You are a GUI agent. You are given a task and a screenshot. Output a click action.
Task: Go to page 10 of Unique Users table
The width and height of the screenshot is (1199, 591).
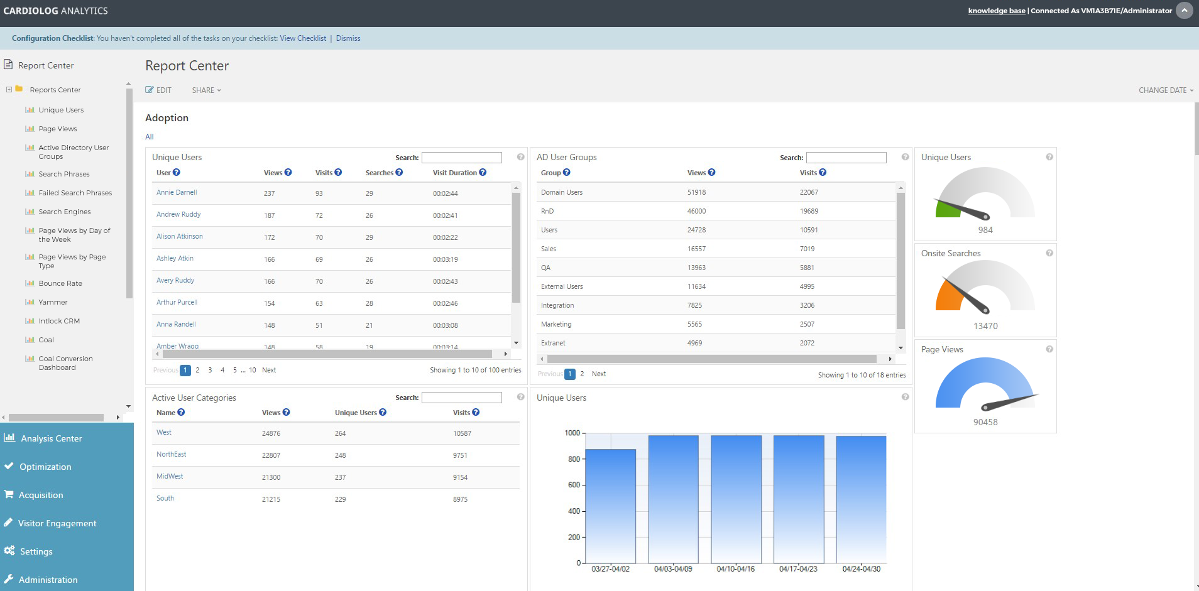point(253,370)
